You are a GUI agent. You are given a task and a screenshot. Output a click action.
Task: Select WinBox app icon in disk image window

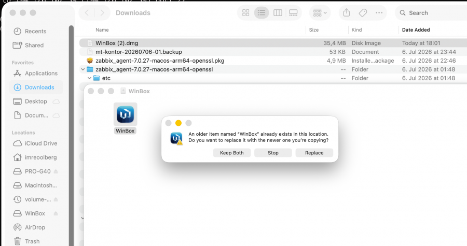point(125,114)
